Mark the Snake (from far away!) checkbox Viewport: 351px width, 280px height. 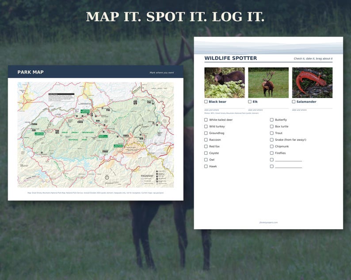pos(272,140)
